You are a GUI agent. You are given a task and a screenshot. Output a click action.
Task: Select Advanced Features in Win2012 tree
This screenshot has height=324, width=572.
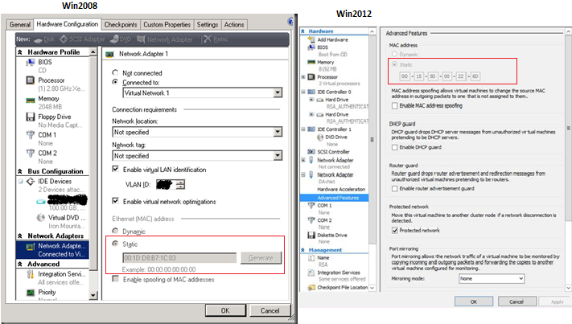[340, 198]
